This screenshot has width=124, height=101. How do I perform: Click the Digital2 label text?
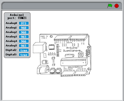point(11,50)
